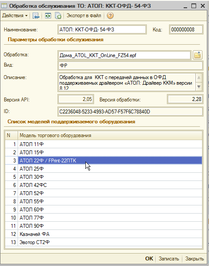The height and width of the screenshot is (266, 209).
Task: Select row АТОЛ 25Ф
Action: (x=104, y=168)
